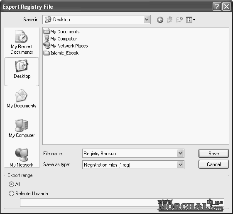Open My Network in the places bar
Image resolution: width=233 pixels, height=214 pixels.
coord(22,157)
